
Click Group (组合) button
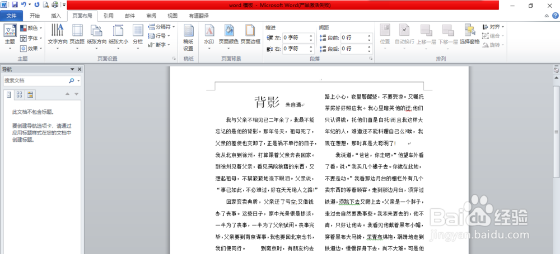click(493, 36)
